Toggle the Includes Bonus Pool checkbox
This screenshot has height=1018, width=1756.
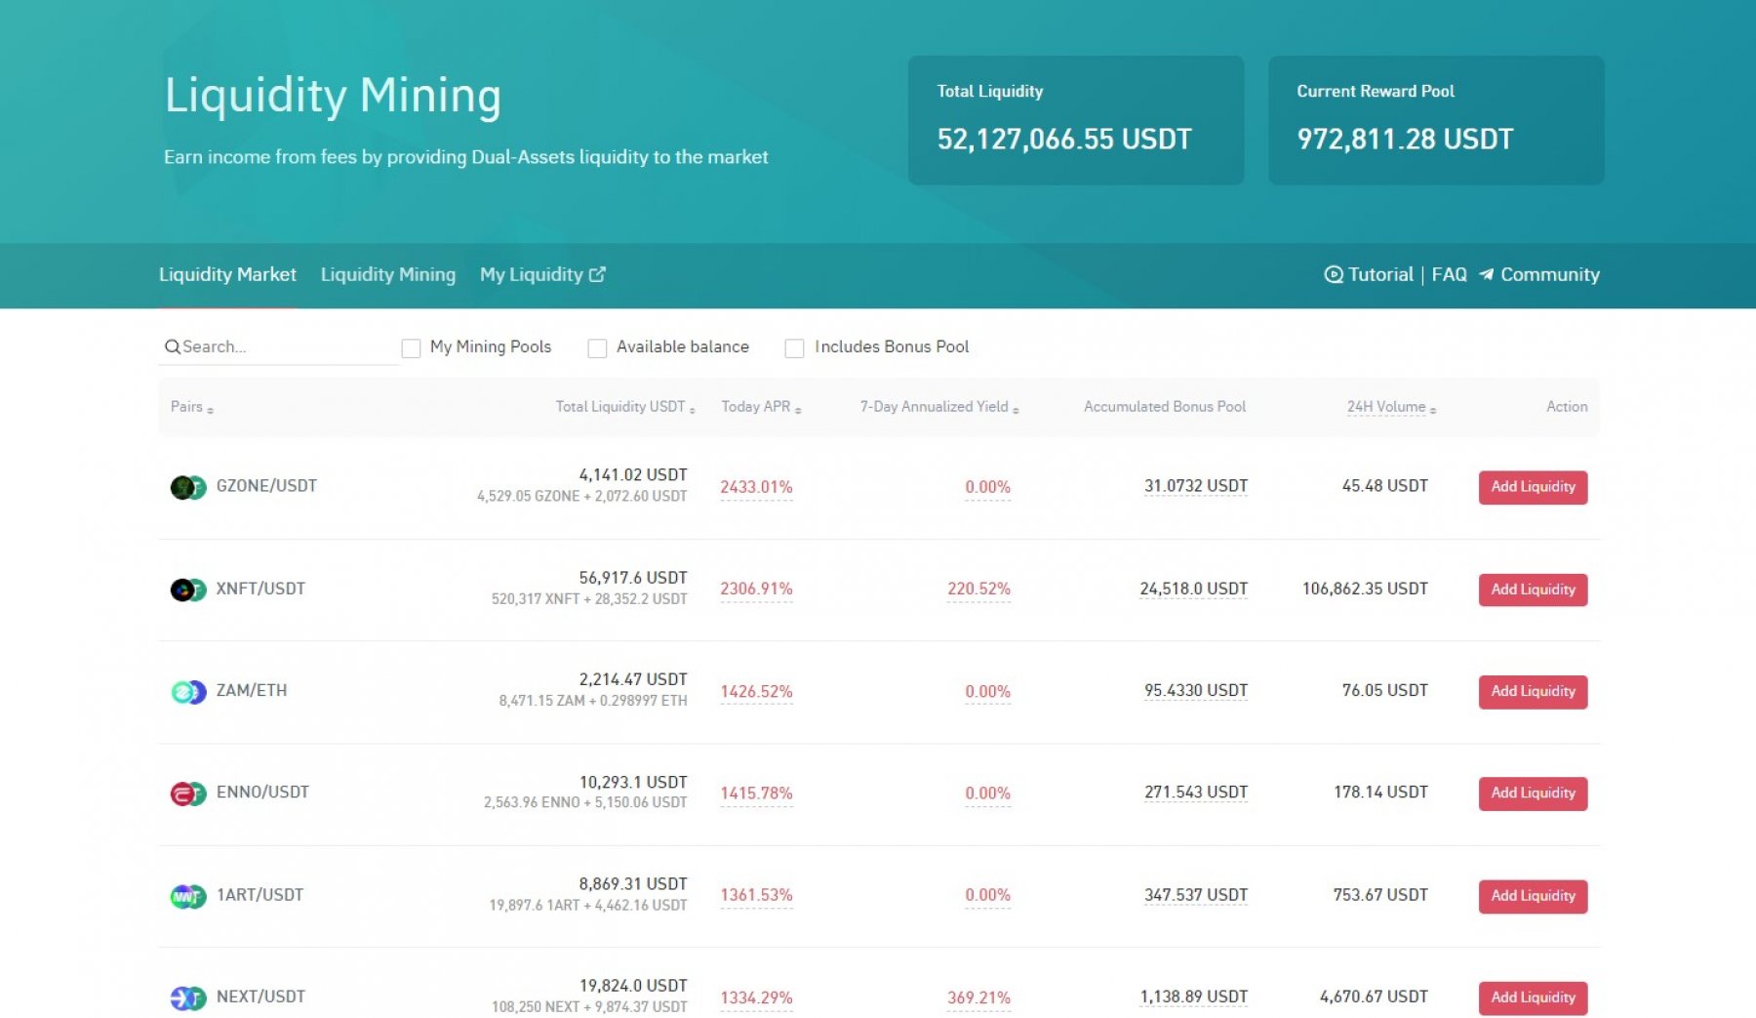[794, 348]
